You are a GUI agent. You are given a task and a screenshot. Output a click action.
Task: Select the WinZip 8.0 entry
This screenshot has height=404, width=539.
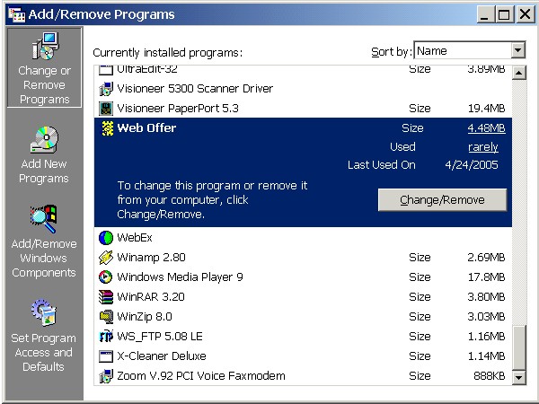coord(303,317)
